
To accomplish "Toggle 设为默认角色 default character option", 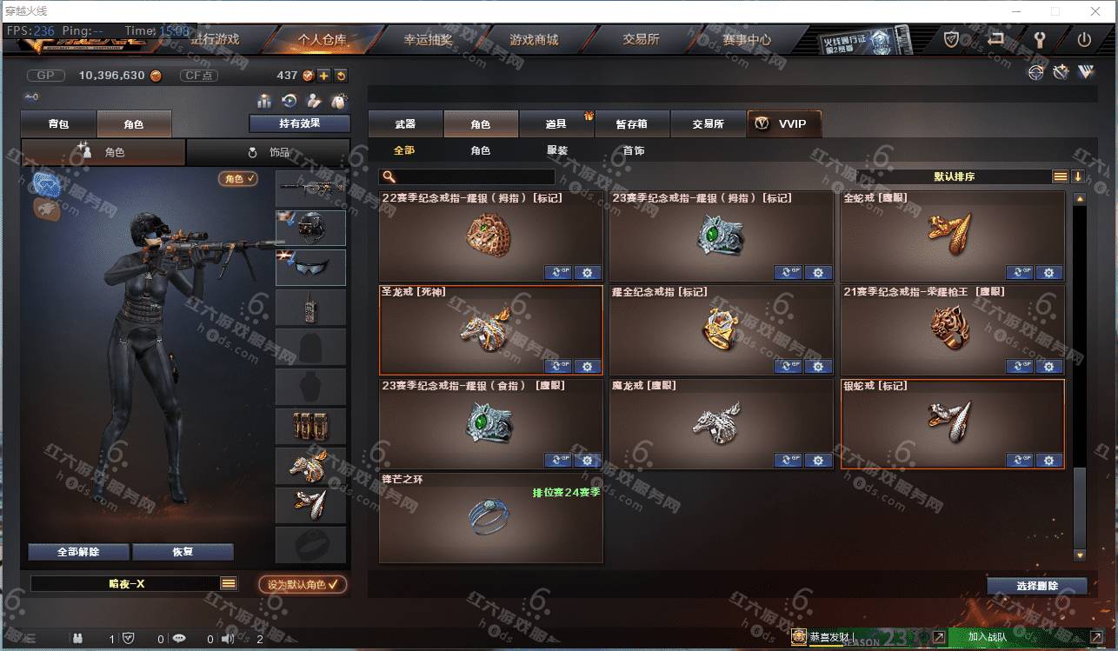I will point(303,584).
